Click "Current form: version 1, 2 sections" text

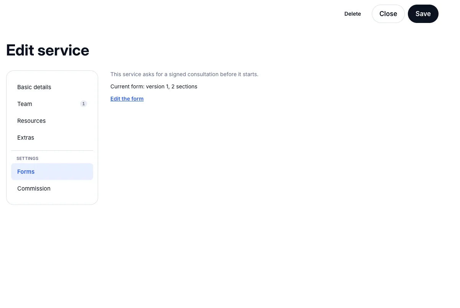point(154,86)
